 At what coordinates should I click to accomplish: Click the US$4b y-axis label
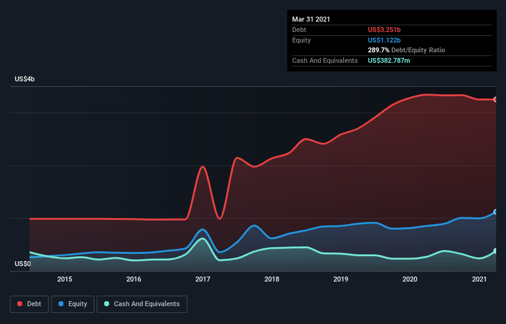pos(25,79)
